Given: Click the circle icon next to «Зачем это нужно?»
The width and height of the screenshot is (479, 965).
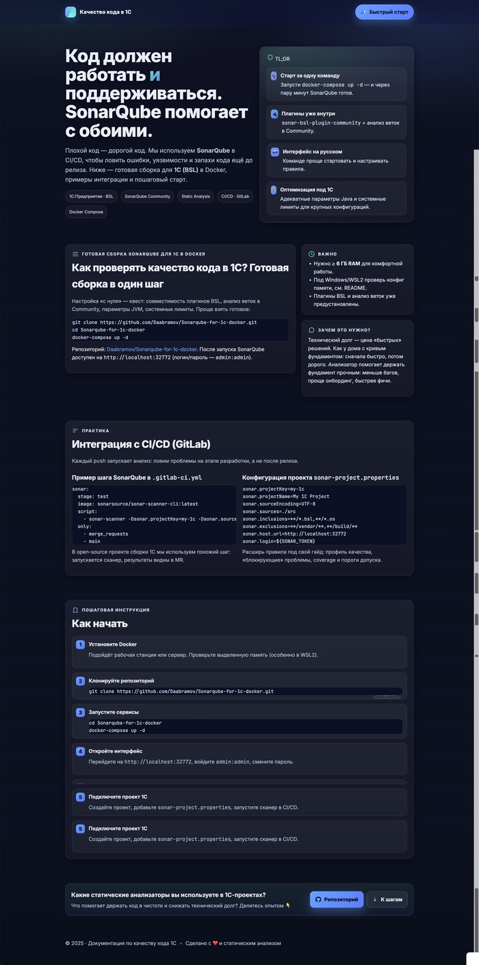Looking at the screenshot, I should point(312,330).
